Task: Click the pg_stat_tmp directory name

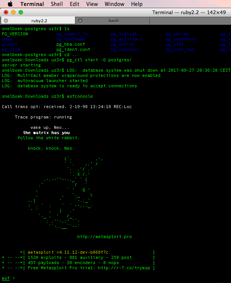Action: 180,50
